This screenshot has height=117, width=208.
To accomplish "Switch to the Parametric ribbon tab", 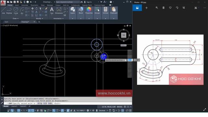I will click(x=34, y=5).
